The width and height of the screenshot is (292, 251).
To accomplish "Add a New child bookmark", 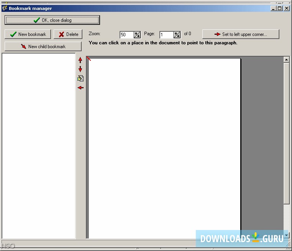I will tap(43, 46).
